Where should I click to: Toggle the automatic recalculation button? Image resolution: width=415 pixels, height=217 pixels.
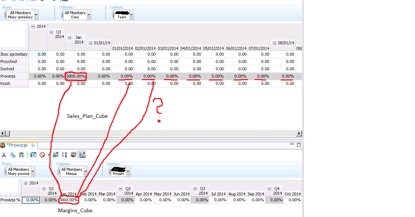[82, 155]
